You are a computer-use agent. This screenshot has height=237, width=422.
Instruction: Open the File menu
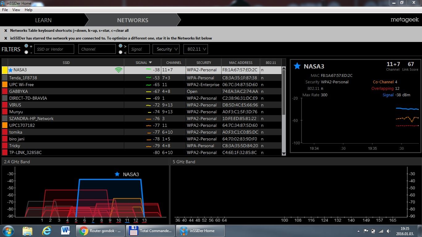[5, 10]
